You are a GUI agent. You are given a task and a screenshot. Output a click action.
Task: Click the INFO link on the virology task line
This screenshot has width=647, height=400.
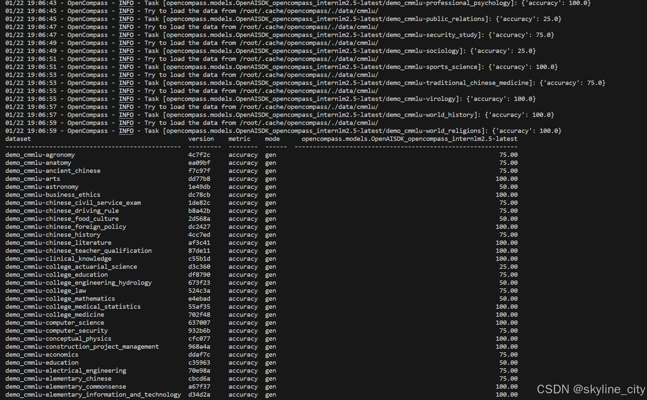coord(126,99)
